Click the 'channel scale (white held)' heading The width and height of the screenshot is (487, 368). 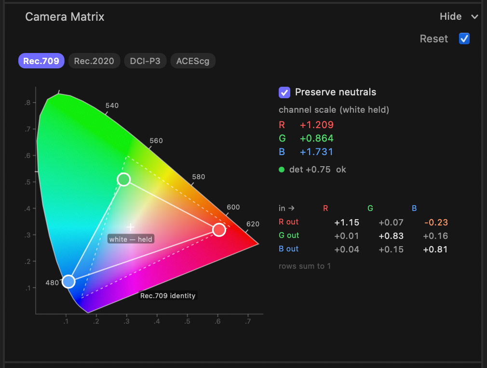(334, 110)
